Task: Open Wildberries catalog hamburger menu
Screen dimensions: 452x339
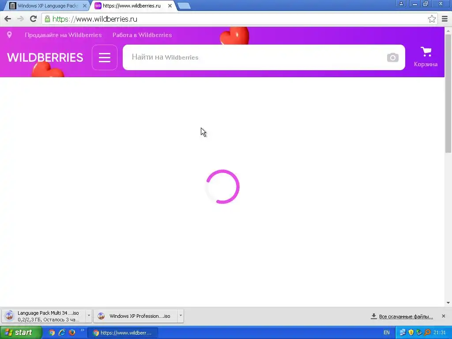Action: point(105,57)
